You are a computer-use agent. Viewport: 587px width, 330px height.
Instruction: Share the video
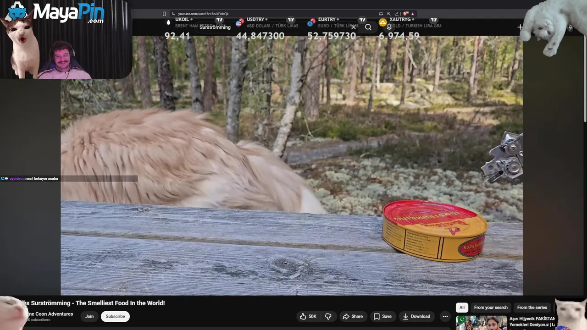click(x=353, y=316)
